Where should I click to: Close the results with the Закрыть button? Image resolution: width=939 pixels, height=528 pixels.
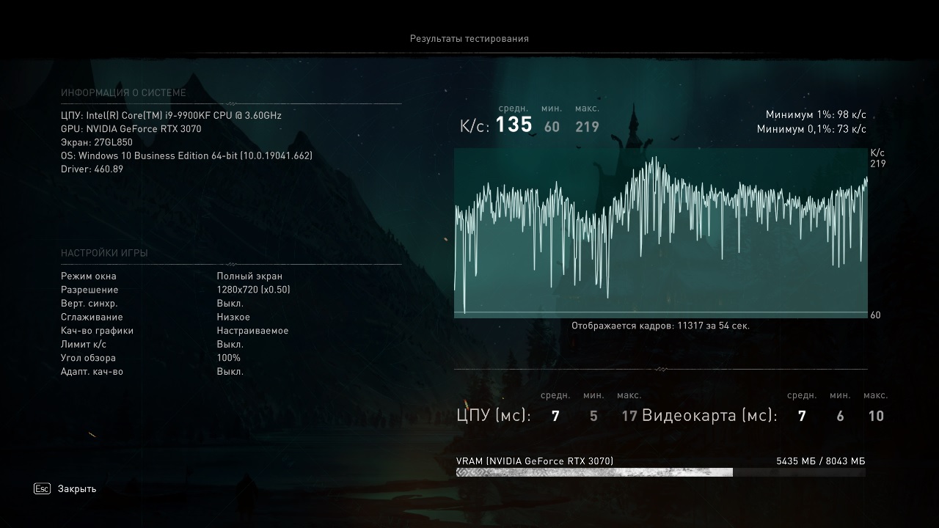[x=77, y=489]
